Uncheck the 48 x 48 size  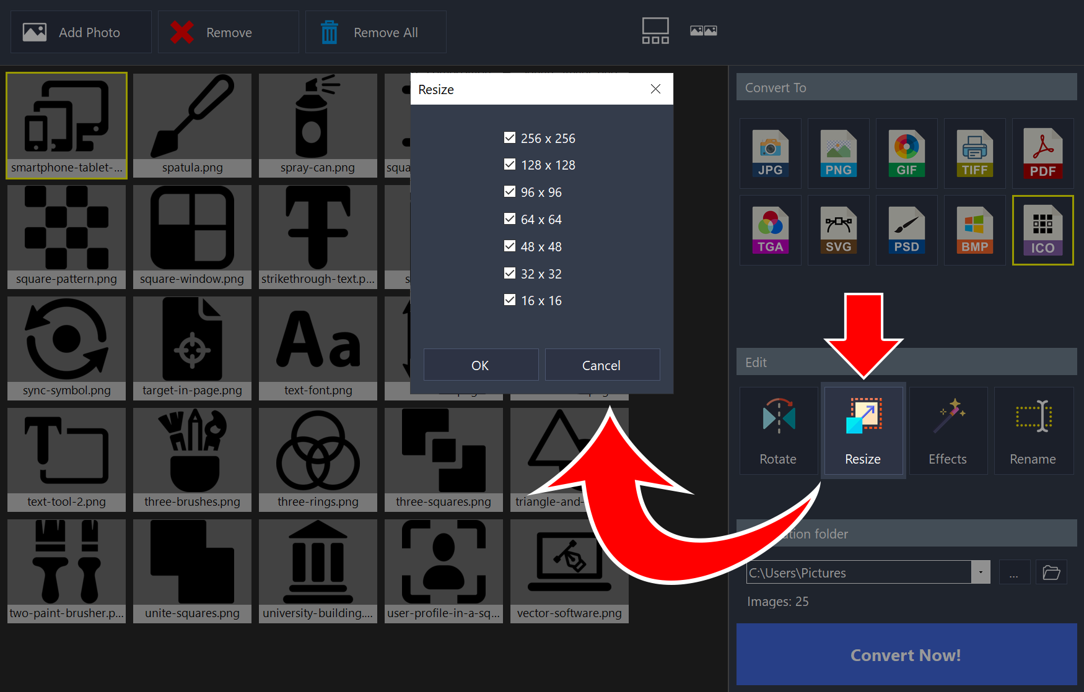pos(510,246)
